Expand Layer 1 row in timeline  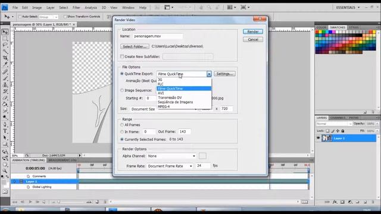pos(15,181)
